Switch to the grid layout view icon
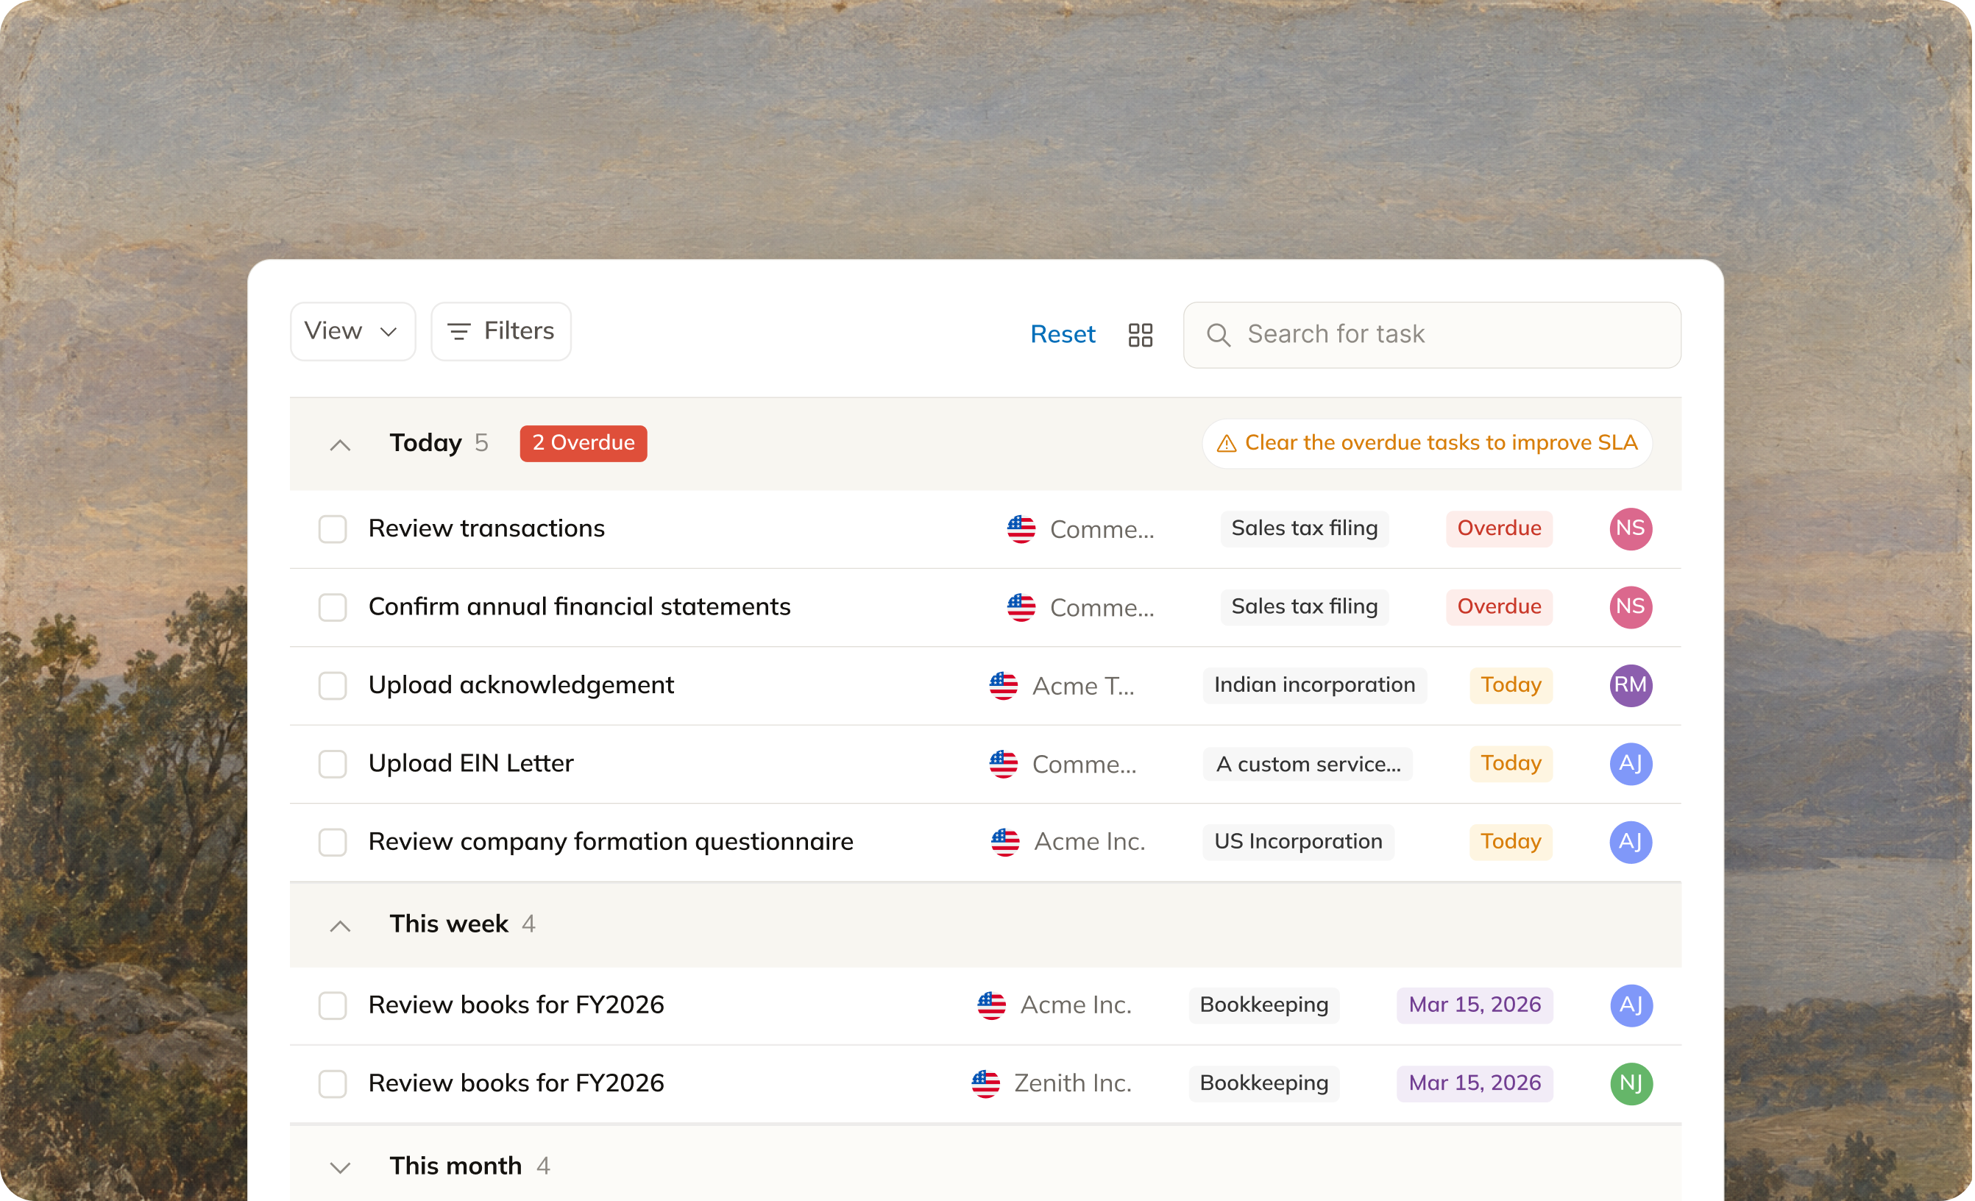1975x1201 pixels. coord(1140,335)
